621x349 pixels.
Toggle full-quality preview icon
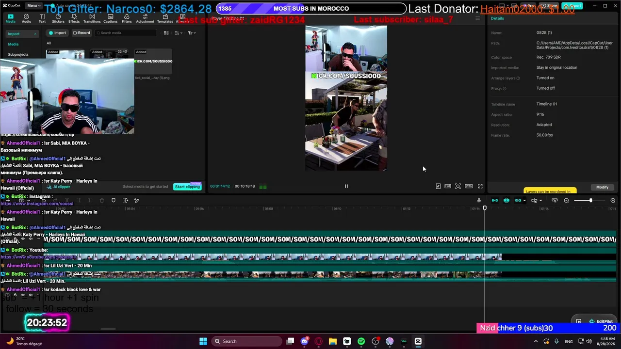click(x=448, y=186)
